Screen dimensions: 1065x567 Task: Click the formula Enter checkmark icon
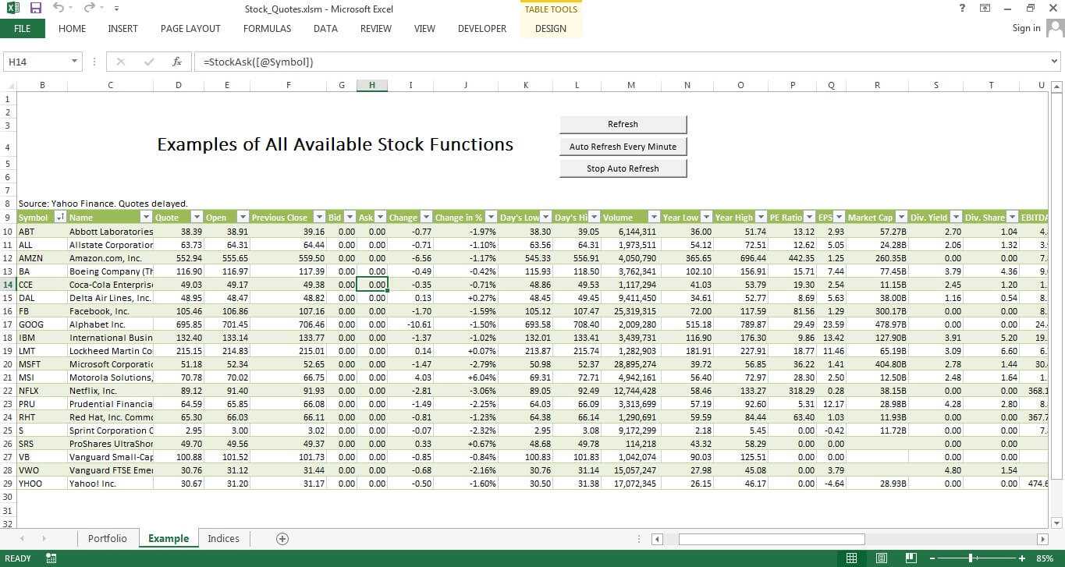pyautogui.click(x=148, y=62)
